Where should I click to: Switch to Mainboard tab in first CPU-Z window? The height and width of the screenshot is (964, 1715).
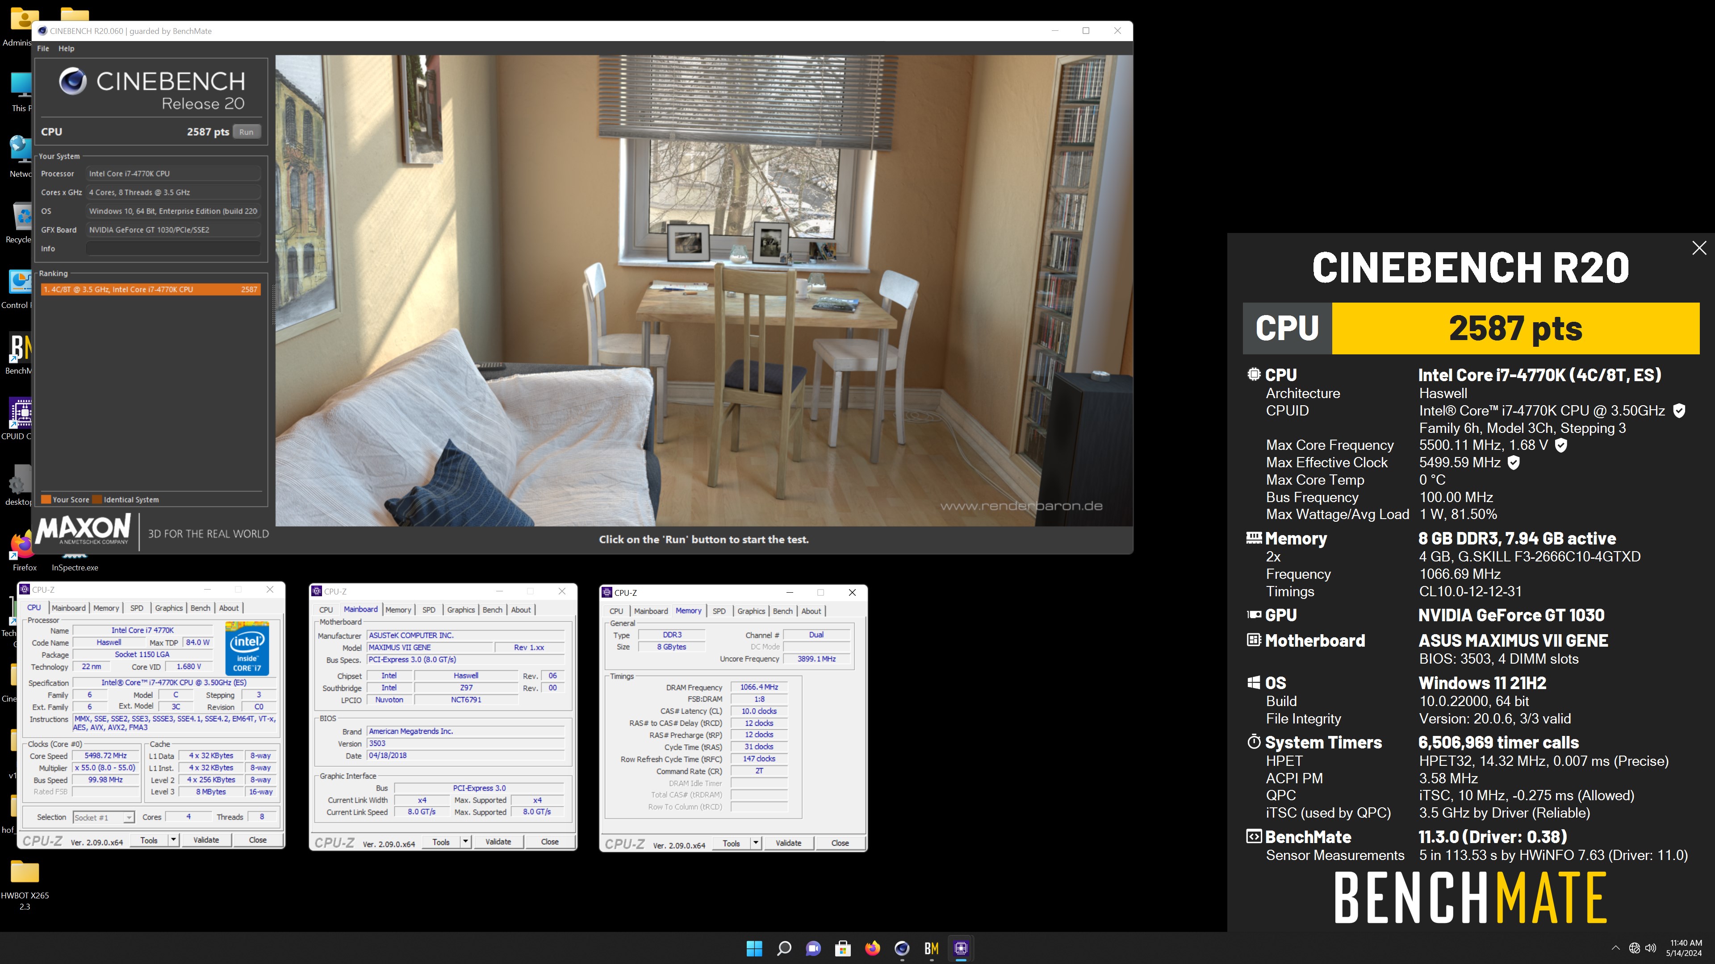[69, 608]
